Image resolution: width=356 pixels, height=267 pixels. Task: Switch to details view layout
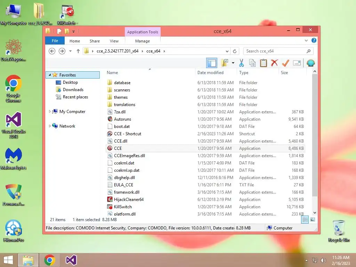pyautogui.click(x=305, y=220)
